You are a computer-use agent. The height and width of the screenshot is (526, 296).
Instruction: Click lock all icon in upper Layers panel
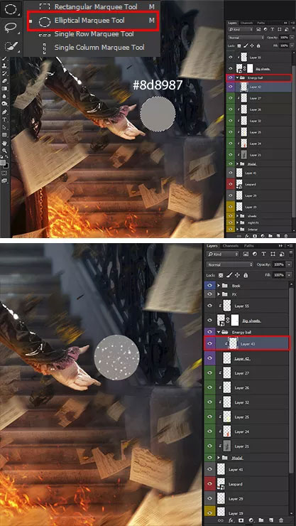[258, 45]
